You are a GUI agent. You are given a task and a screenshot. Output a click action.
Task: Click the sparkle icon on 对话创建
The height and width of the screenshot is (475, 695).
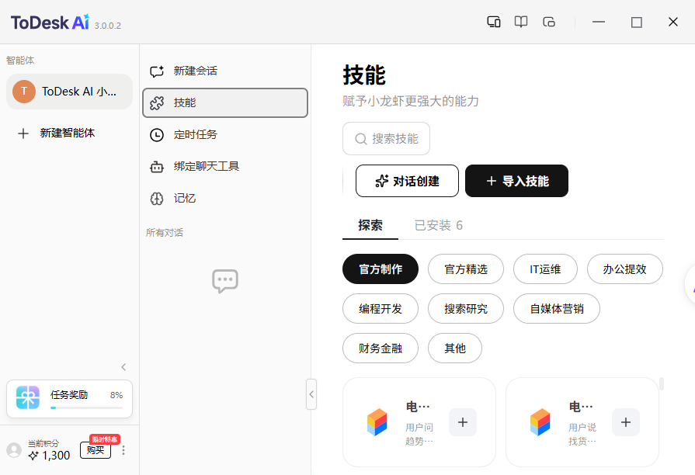381,181
